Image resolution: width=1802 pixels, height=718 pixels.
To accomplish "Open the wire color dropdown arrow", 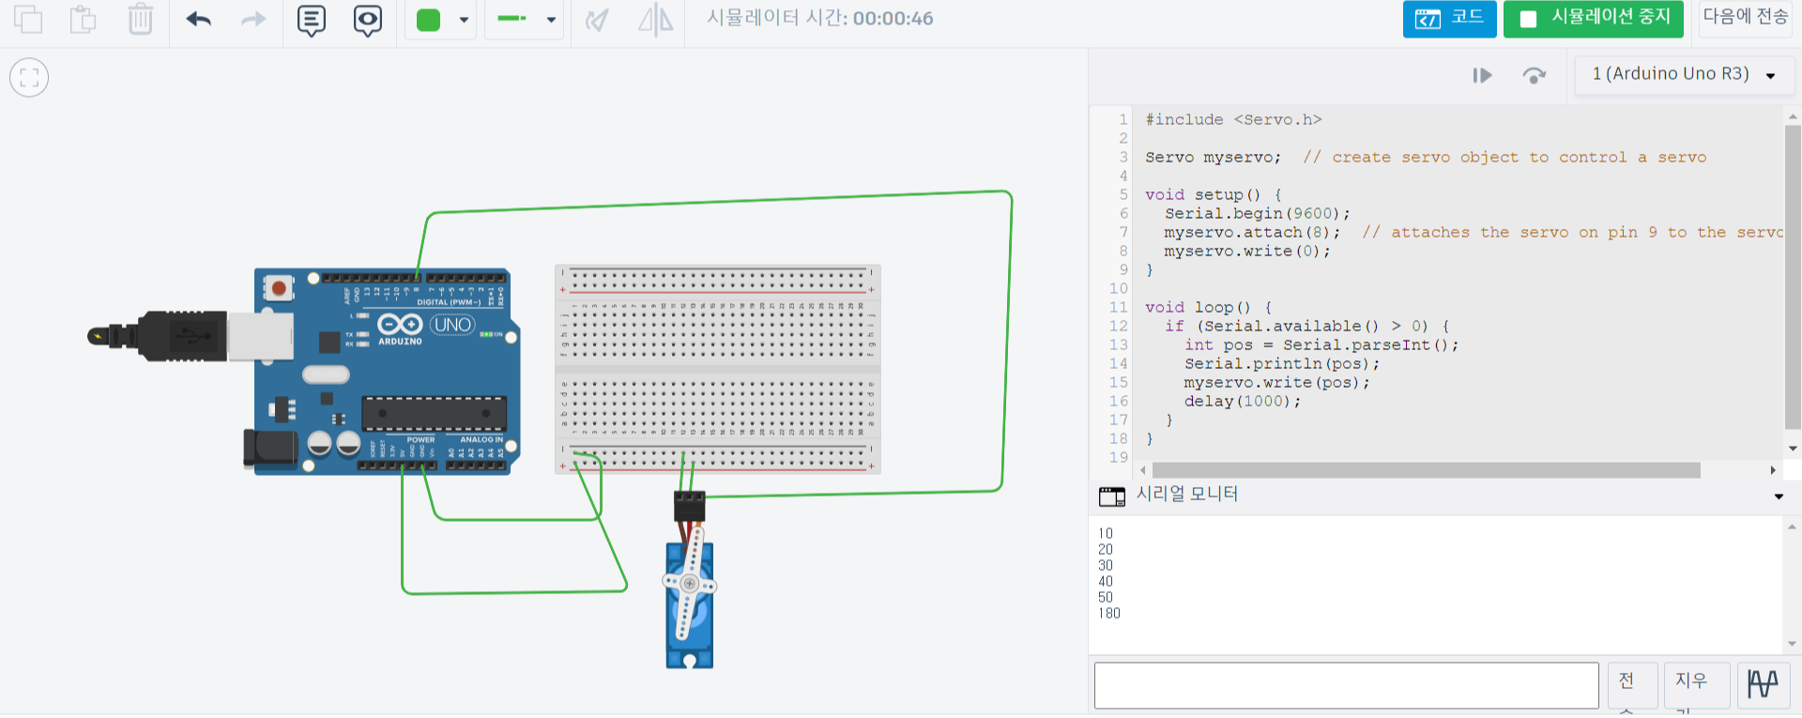I will click(464, 20).
